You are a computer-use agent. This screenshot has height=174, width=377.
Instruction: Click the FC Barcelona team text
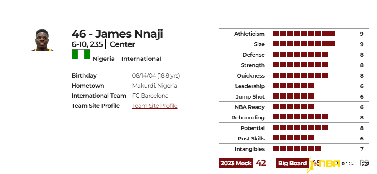(150, 96)
